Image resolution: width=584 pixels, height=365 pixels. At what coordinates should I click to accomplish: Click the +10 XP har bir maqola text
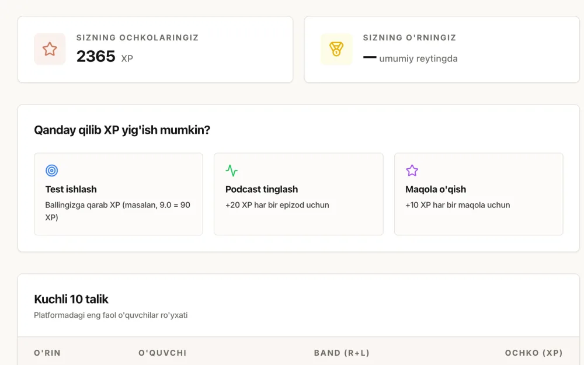457,205
